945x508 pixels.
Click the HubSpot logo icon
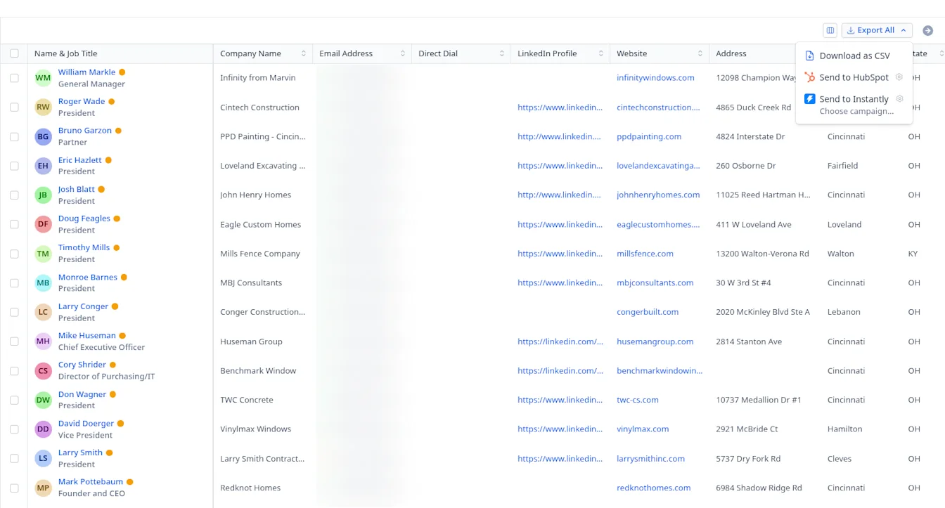click(810, 77)
